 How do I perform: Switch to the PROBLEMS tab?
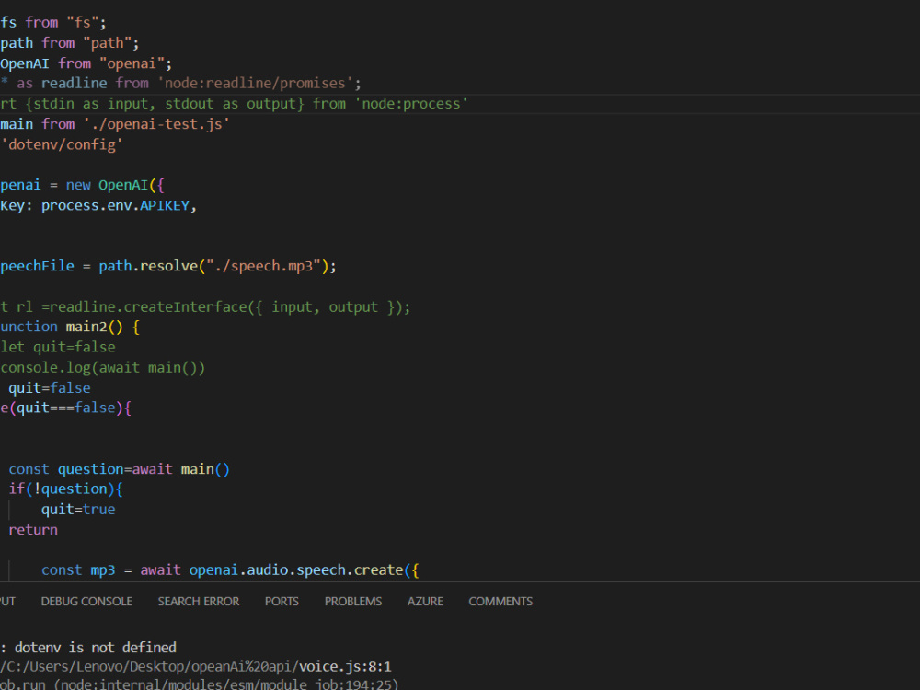(x=353, y=602)
